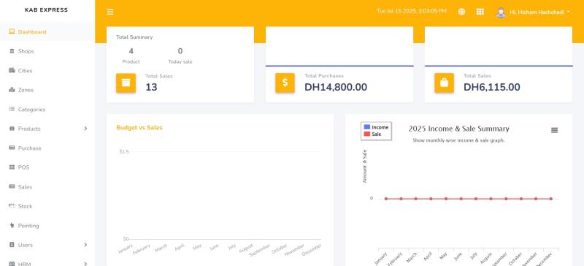Click the grid apps icon in header
The width and height of the screenshot is (584, 266).
click(x=480, y=12)
